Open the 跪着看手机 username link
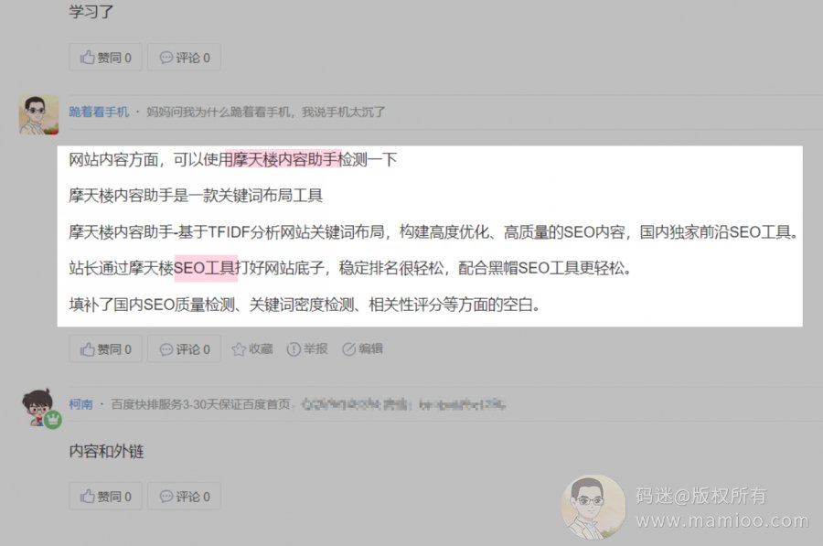 coord(99,112)
